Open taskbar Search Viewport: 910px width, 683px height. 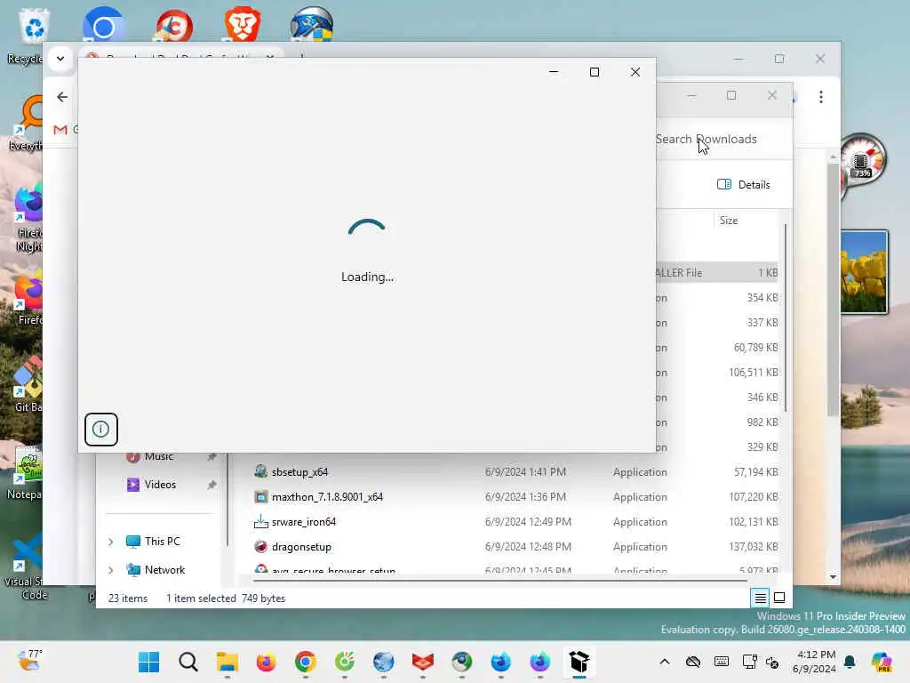click(x=188, y=662)
